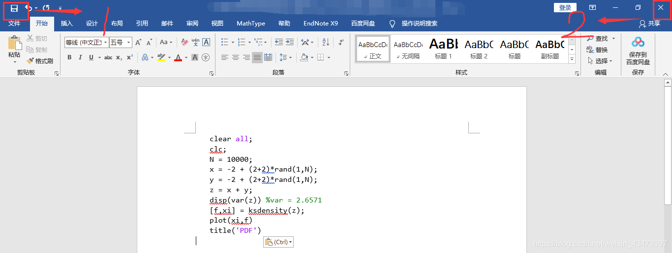Open the MathType tab
672x253 pixels.
coord(251,24)
